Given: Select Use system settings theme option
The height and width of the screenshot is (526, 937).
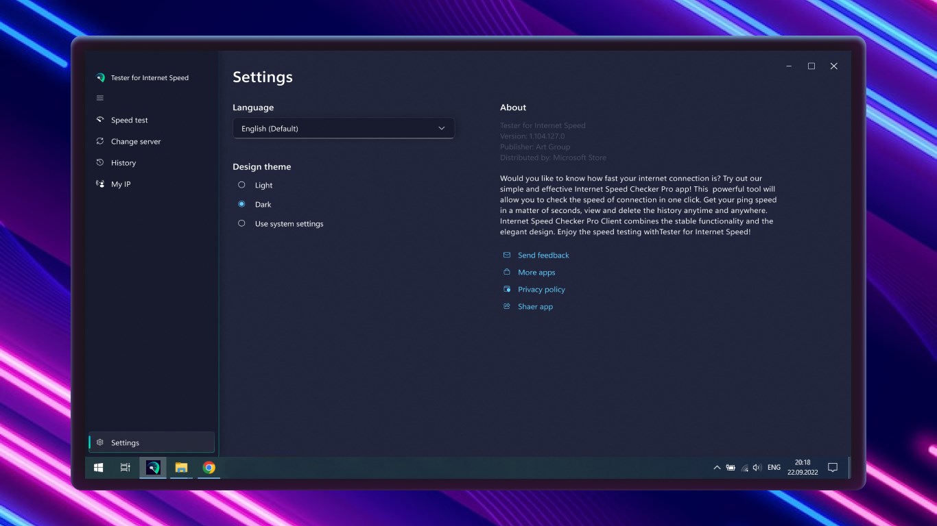Looking at the screenshot, I should [x=241, y=223].
